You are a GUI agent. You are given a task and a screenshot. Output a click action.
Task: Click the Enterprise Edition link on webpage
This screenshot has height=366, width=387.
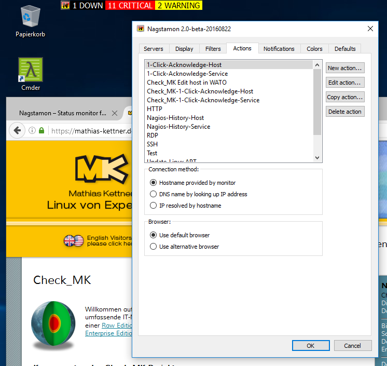click(x=108, y=333)
